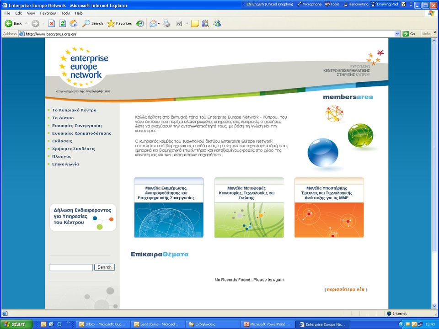
Task: Open the Mail button dropdown arrow
Action: (x=159, y=23)
